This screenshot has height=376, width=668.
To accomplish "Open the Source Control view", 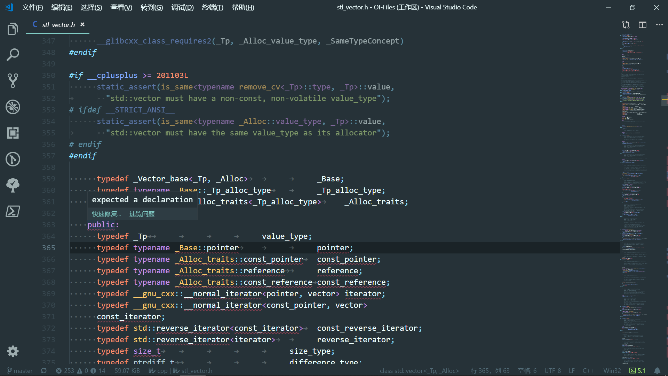I will coord(13,81).
